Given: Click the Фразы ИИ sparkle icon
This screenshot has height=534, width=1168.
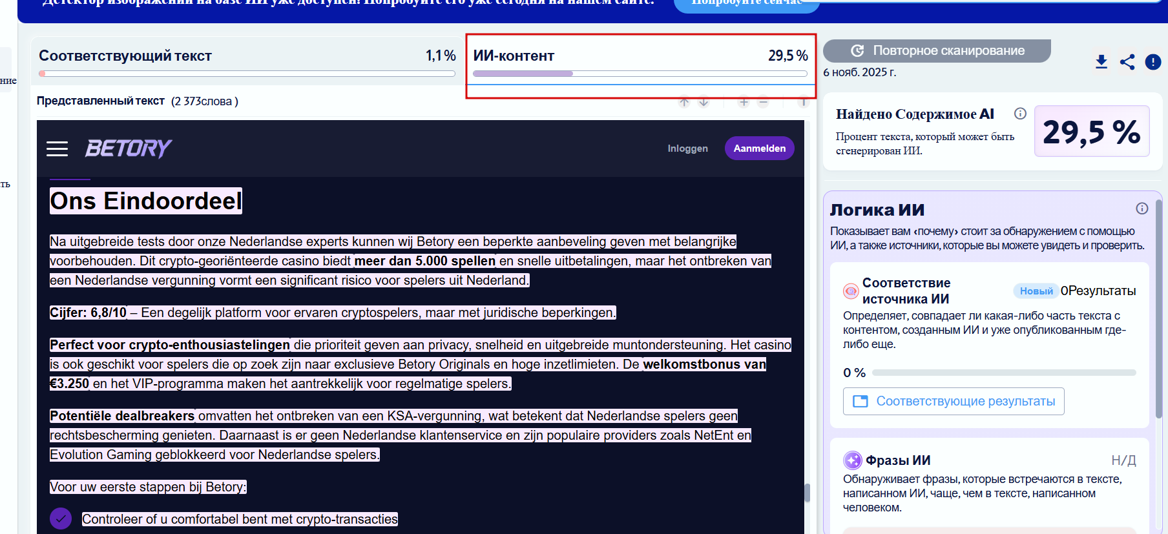Looking at the screenshot, I should point(853,460).
